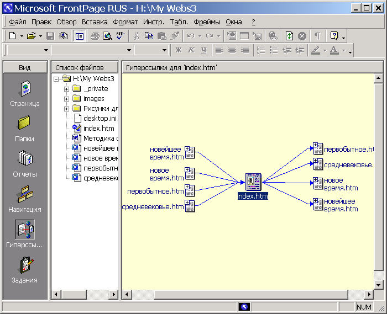Switch to Задания view
The image size is (387, 314).
(25, 270)
